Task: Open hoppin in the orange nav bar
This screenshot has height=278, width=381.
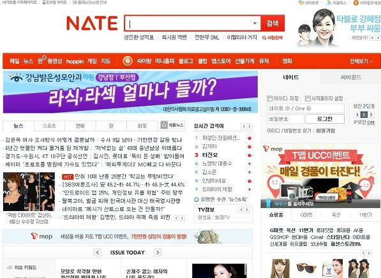Action: (x=75, y=61)
